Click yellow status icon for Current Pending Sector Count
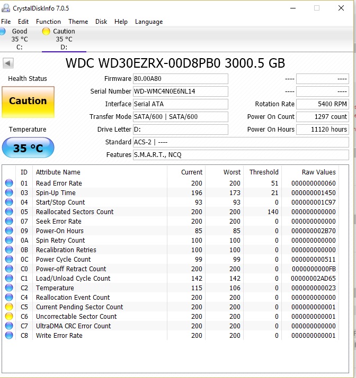356x378 pixels. coord(9,307)
